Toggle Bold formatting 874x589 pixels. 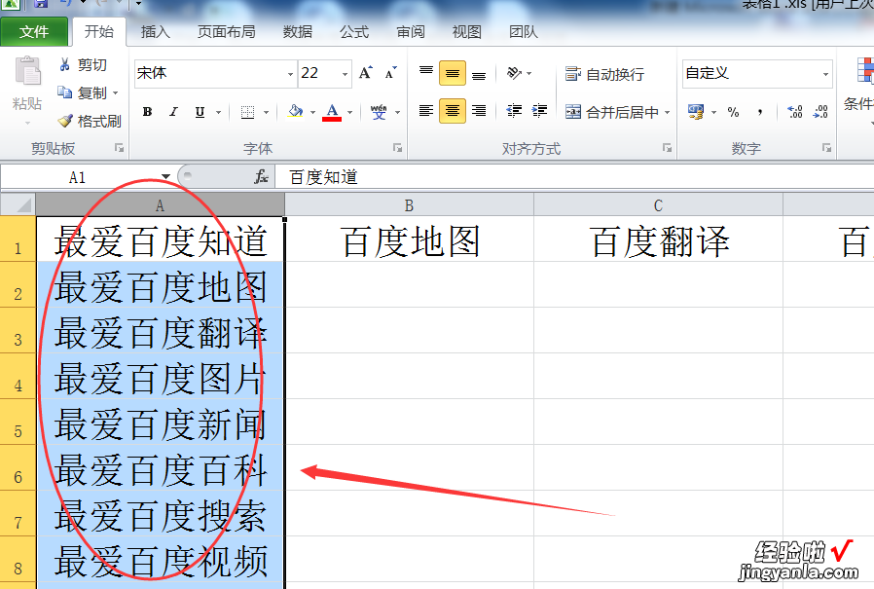(x=147, y=112)
